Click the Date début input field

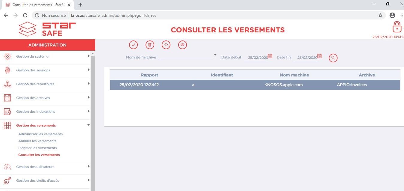[257, 58]
